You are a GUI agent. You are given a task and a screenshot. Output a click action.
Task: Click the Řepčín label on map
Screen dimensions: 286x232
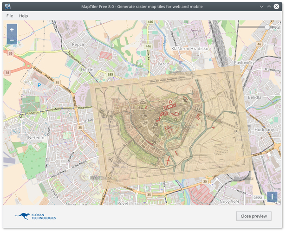point(78,44)
